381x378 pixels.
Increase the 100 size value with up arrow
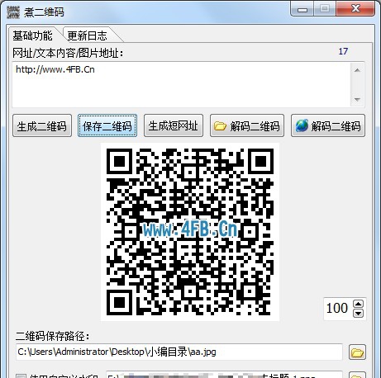coord(358,304)
